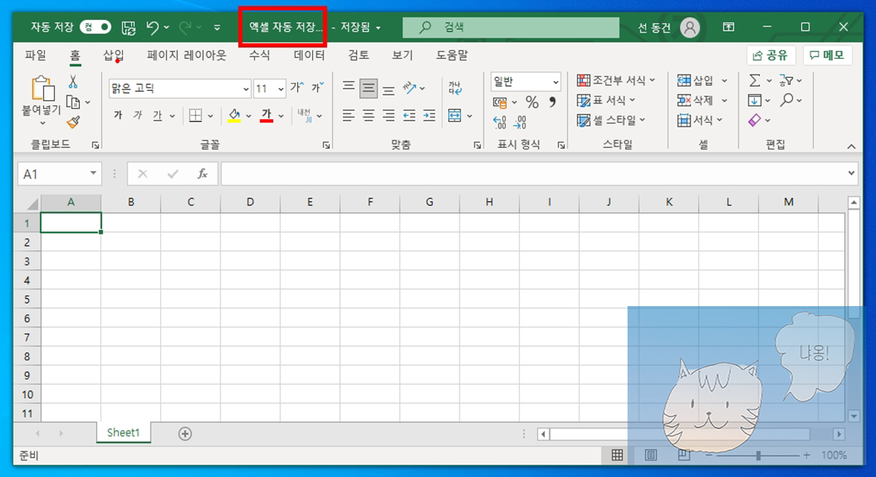
Task: Open Customize Quick Access Toolbar dropdown
Action: pos(217,27)
